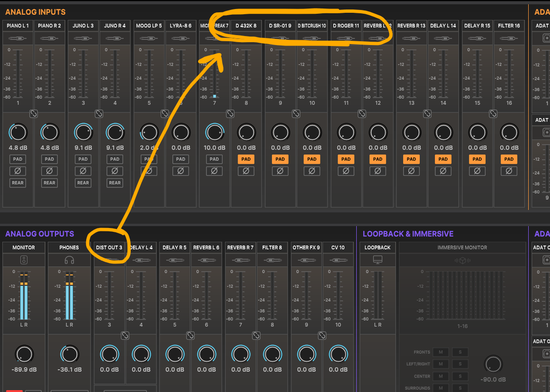The width and height of the screenshot is (550, 392).
Task: Invert phase on FILTER 16 input
Action: [x=509, y=171]
